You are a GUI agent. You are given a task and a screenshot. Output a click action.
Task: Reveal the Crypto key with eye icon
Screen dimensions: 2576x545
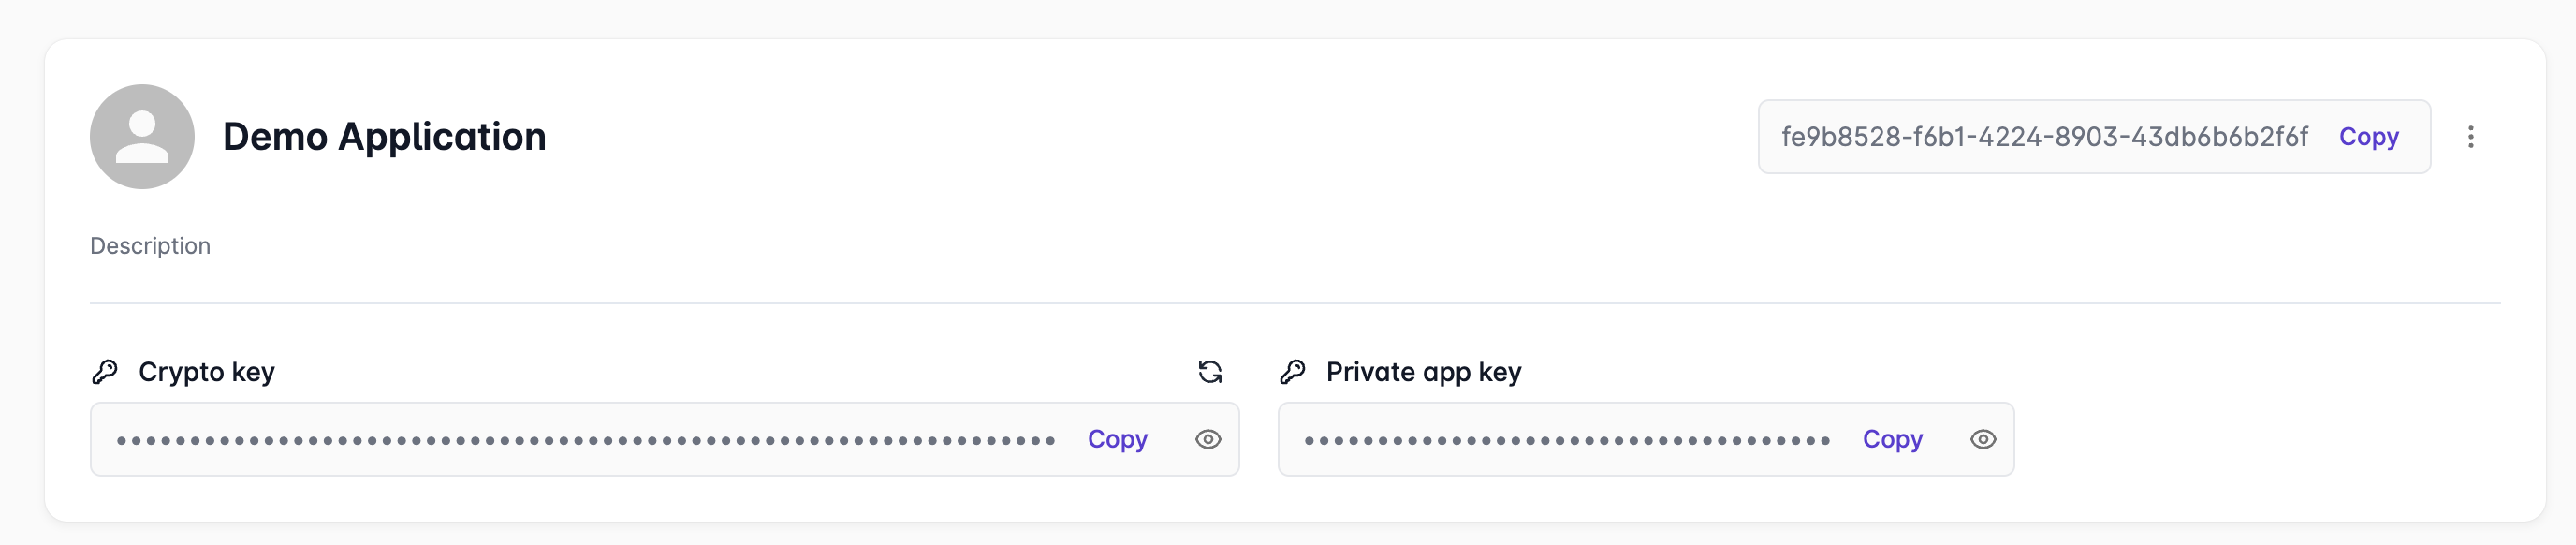(x=1208, y=440)
